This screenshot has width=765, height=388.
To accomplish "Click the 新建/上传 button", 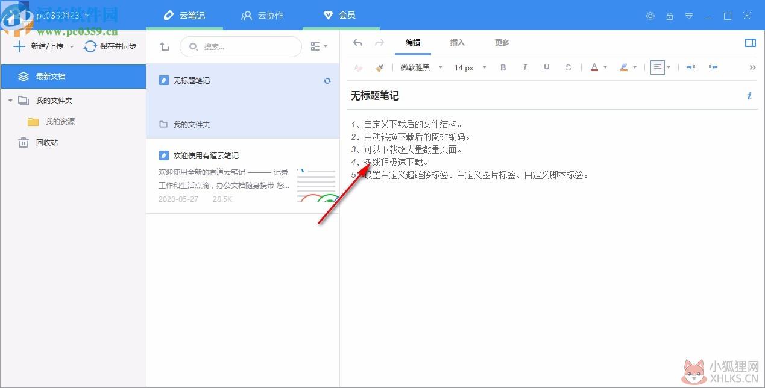I will pos(39,46).
